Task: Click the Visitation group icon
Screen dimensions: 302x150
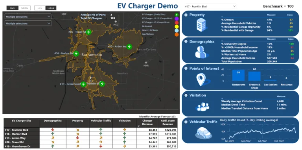Action: 202,107
